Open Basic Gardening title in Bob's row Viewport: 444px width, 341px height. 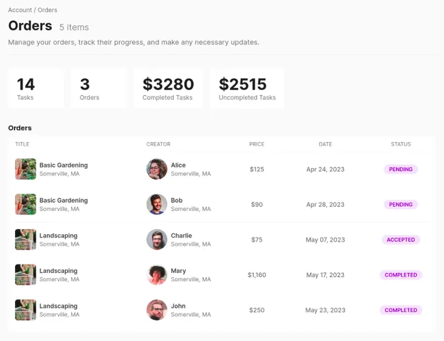(63, 200)
